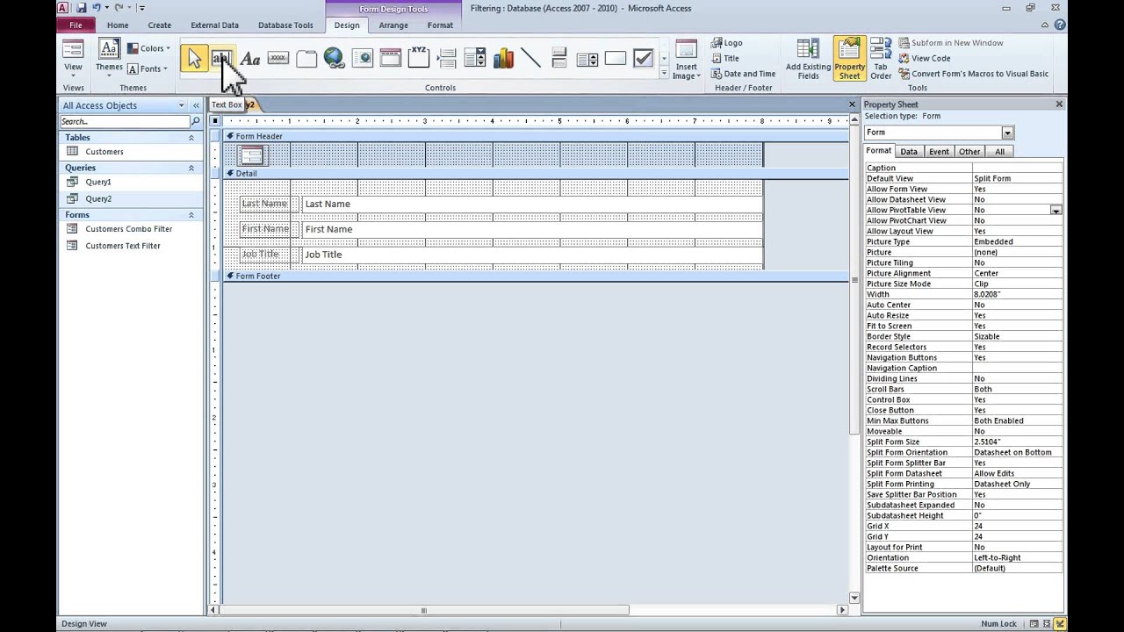
Task: Collapse the Queries group in navigation pane
Action: [191, 168]
